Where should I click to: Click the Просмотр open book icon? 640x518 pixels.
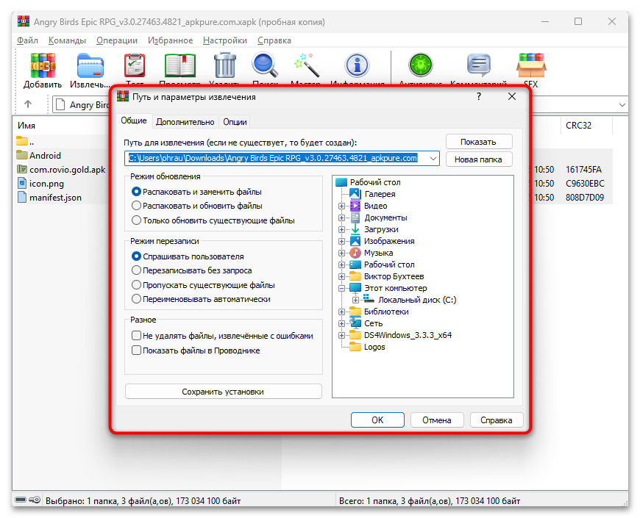180,65
